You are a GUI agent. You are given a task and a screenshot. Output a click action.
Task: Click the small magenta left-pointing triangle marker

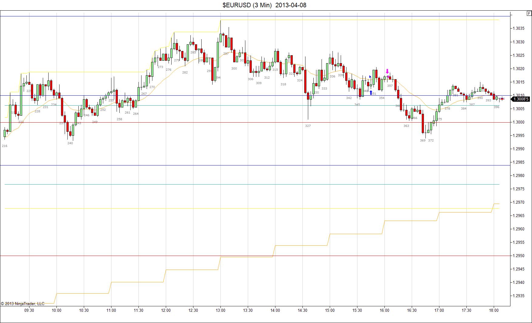coord(388,76)
